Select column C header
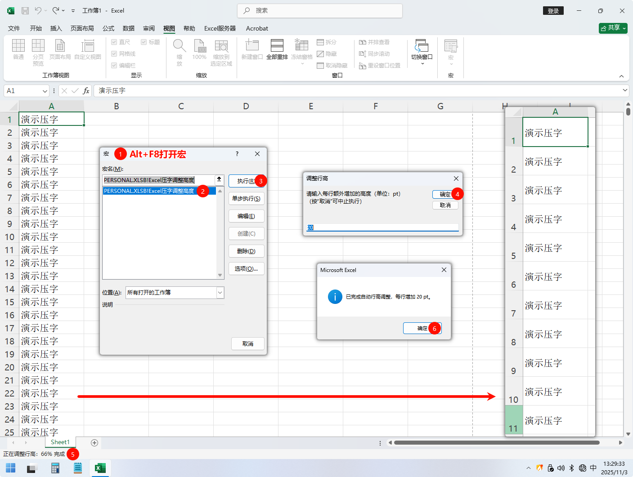 [181, 106]
